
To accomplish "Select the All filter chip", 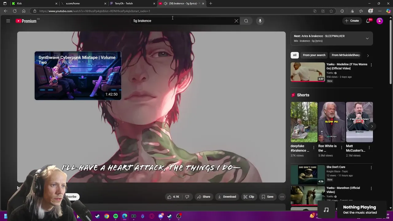I will pyautogui.click(x=295, y=55).
